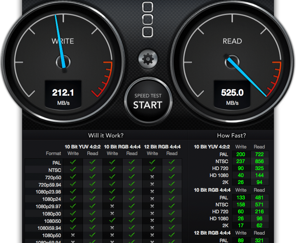Viewport: 296px width, 243px height.
Task: Click 1080p30 row 10 Bit RGB Write X mark
Action: pyautogui.click(x=112, y=213)
